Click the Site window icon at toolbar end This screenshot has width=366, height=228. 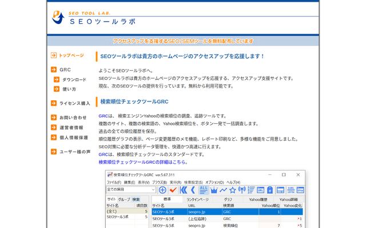coord(300,190)
